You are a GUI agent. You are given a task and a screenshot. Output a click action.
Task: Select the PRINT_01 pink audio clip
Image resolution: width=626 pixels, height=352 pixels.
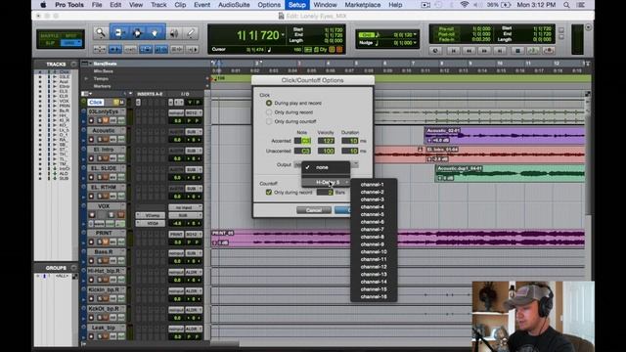(x=398, y=238)
